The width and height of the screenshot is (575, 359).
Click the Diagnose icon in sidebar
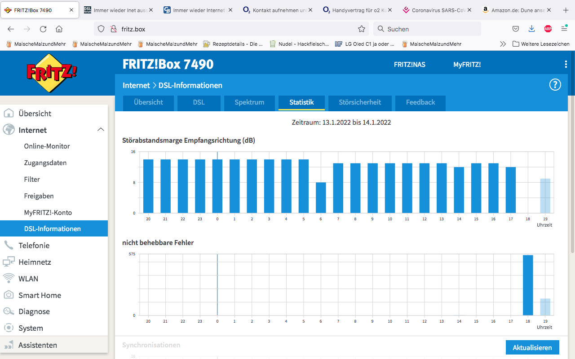9,311
